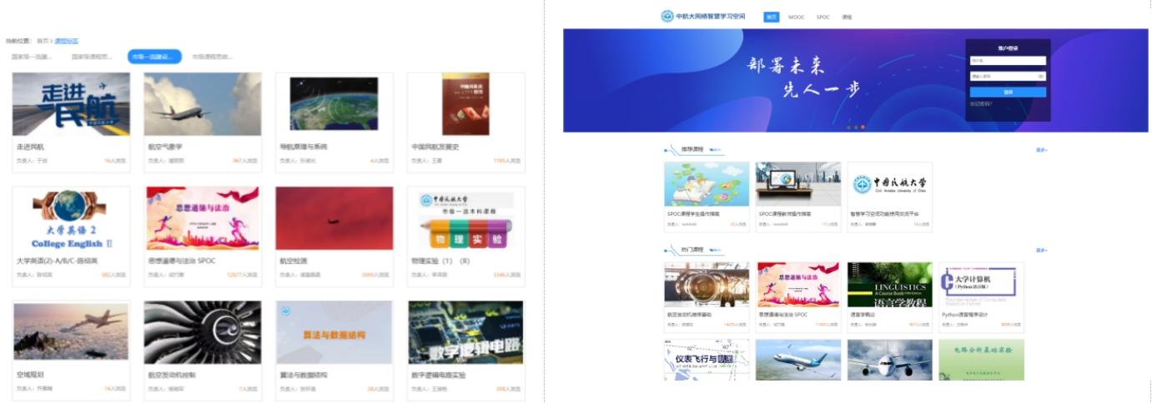Image resolution: width=1152 pixels, height=403 pixels.
Task: Toggle password visibility eye icon
Action: pyautogui.click(x=1040, y=76)
